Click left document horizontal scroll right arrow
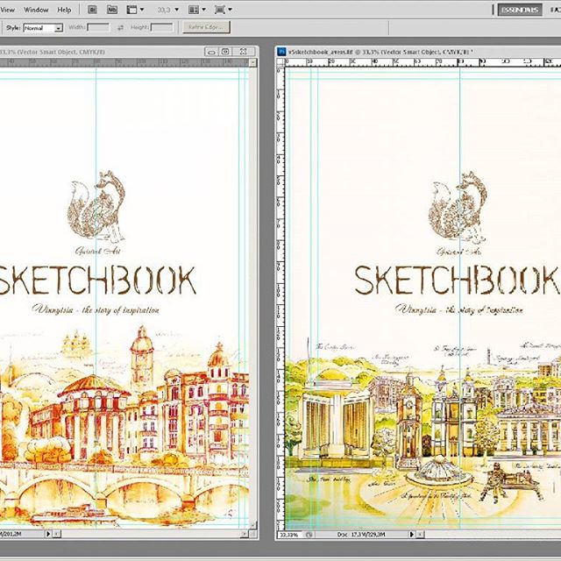This screenshot has width=561, height=561. tap(245, 534)
